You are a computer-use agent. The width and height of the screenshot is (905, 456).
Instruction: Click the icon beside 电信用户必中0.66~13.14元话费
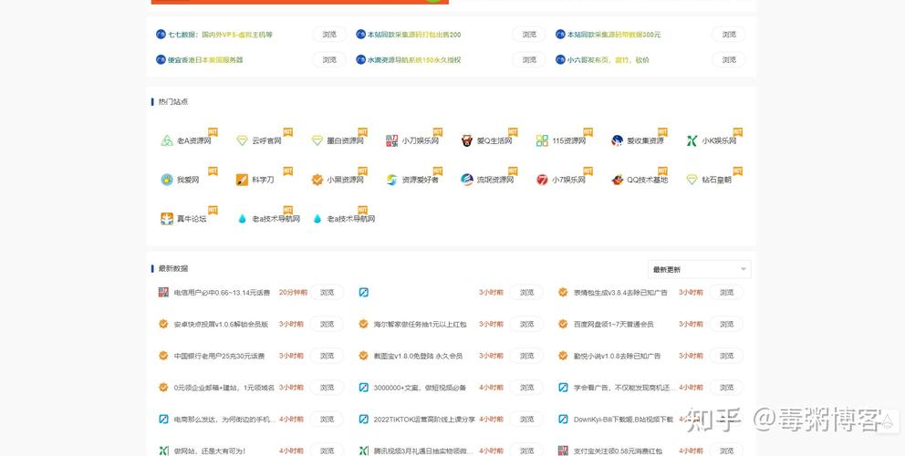163,292
